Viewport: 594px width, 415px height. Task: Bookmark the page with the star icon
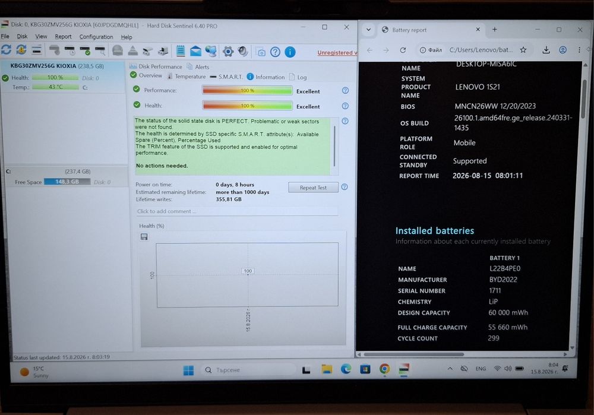click(523, 50)
